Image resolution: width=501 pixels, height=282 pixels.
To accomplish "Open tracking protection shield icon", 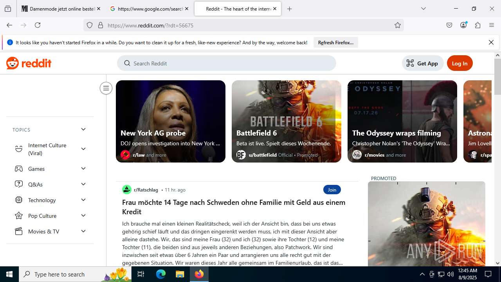I will (x=90, y=25).
